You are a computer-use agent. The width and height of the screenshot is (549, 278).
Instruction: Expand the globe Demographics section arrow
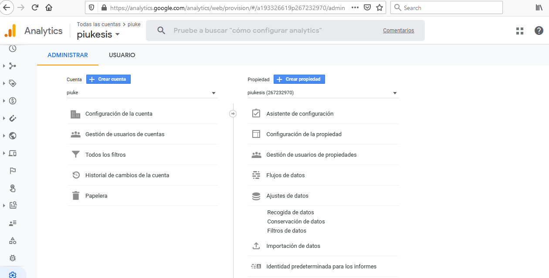click(4, 136)
